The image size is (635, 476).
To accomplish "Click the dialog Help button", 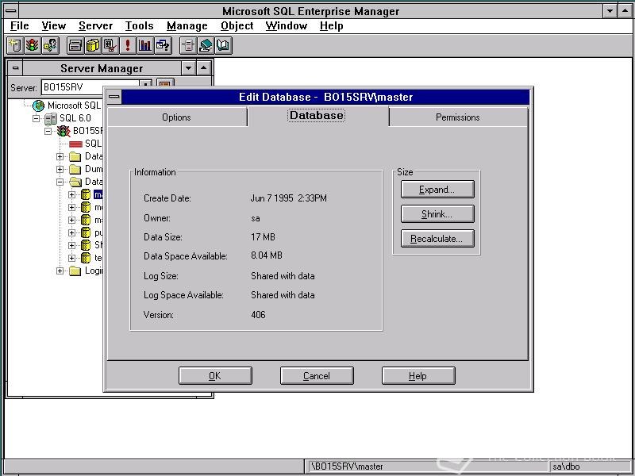I will pos(418,376).
